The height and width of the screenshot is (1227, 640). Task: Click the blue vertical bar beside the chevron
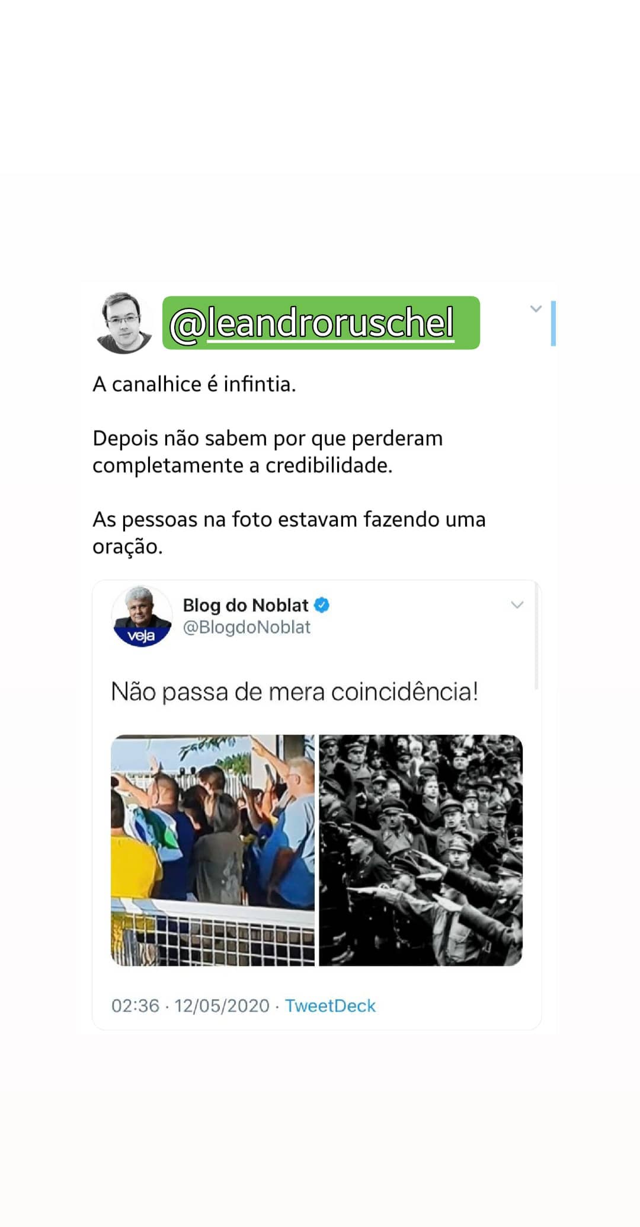(x=553, y=323)
